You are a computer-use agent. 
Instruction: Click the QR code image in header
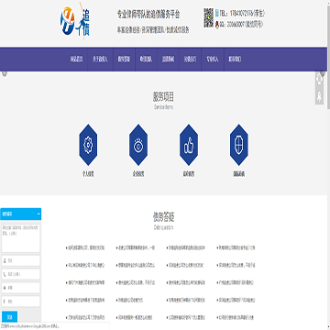point(208,18)
